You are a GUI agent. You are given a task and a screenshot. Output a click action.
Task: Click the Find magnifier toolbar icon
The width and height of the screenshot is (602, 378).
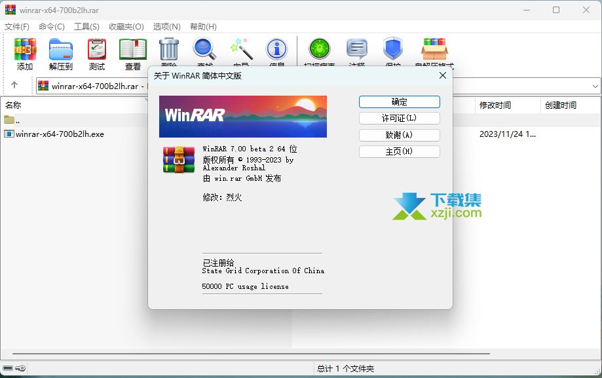(204, 49)
